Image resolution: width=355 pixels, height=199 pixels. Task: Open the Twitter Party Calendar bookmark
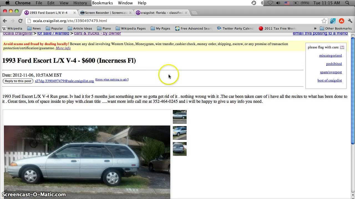235,28
